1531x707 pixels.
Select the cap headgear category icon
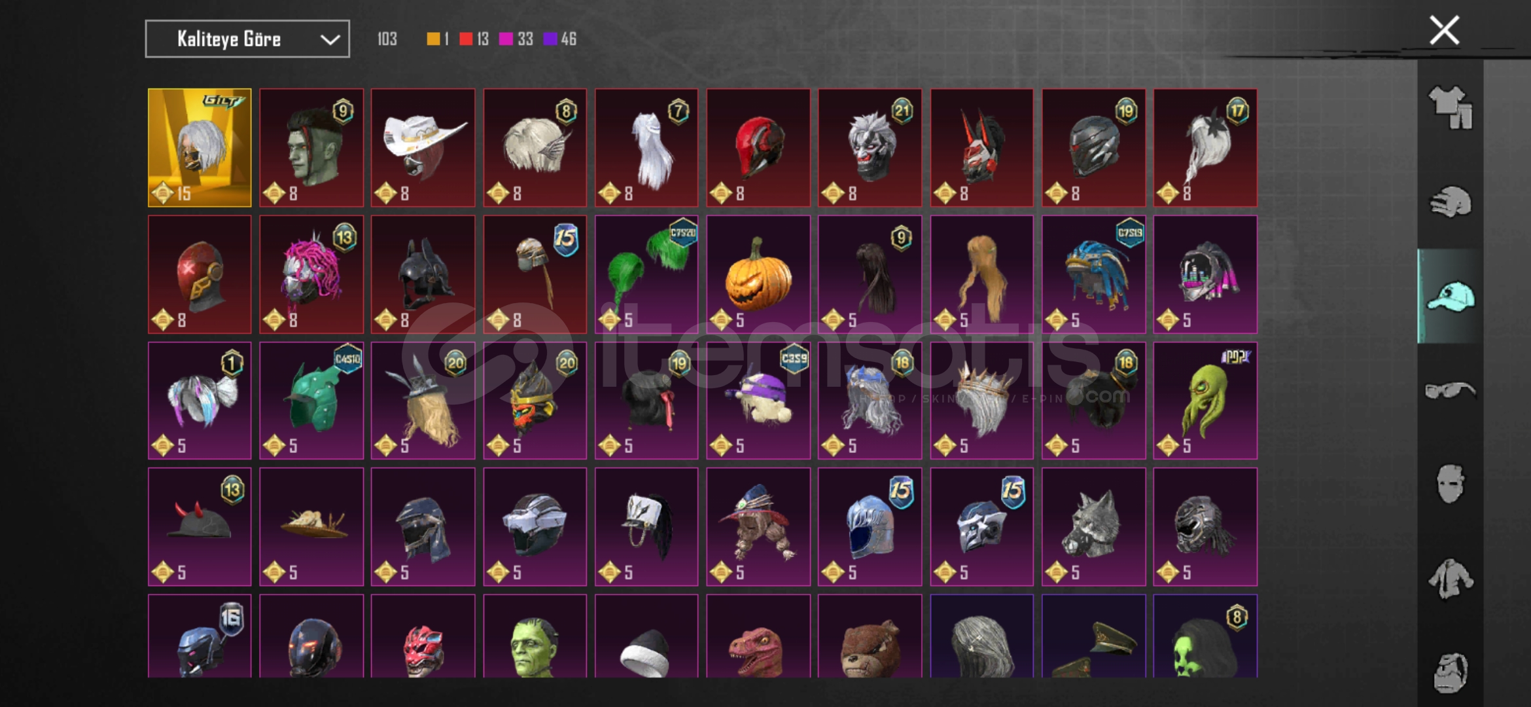[x=1450, y=297]
